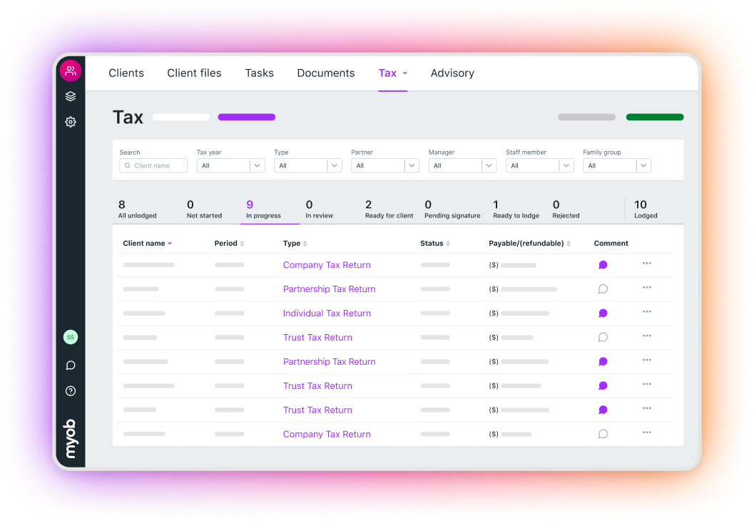Viewport: 754px width, 523px height.
Task: Click the SS user avatar
Action: [70, 337]
